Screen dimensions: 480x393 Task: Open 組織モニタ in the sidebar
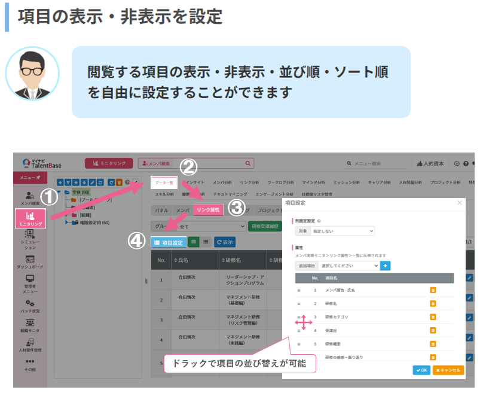30,325
